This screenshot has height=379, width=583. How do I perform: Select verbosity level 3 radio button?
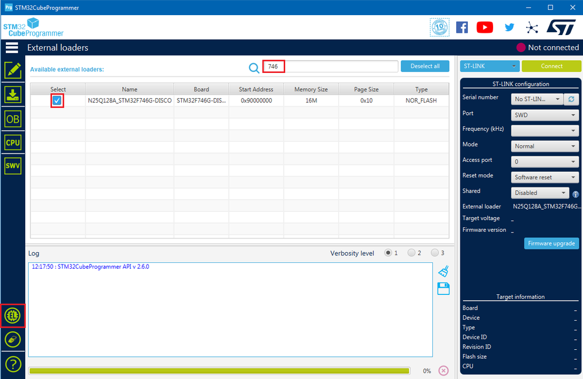point(435,253)
